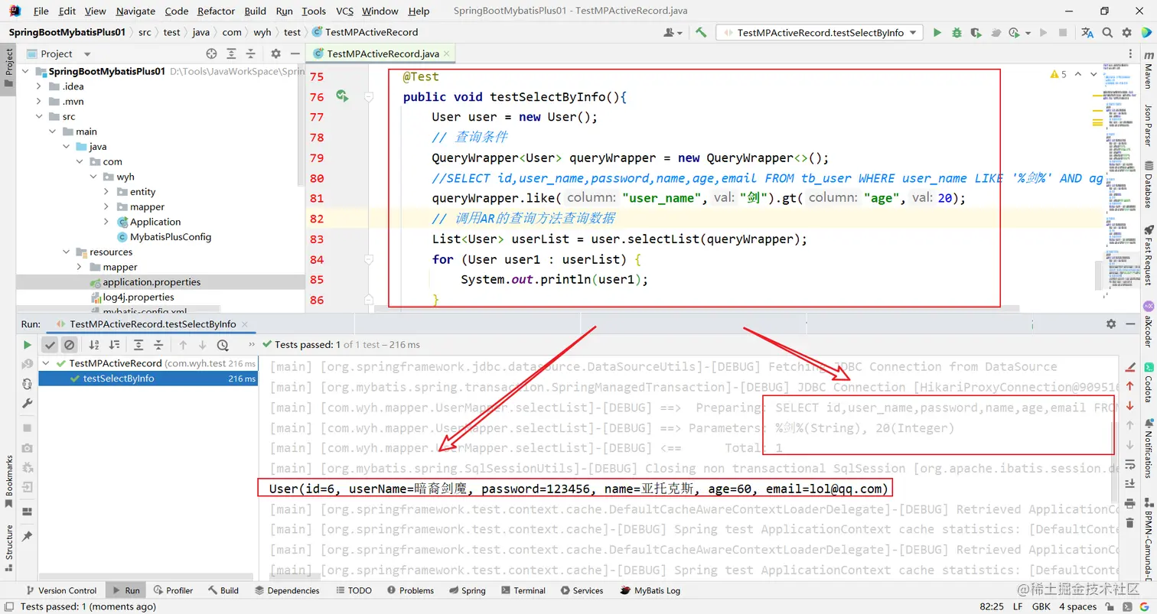Toggle Json Parser tool window
Viewport: 1157px width, 614px height.
tap(1149, 125)
